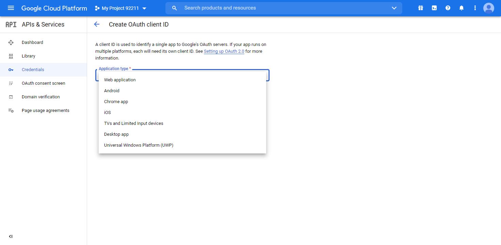Select Chrome app option

tap(182, 102)
